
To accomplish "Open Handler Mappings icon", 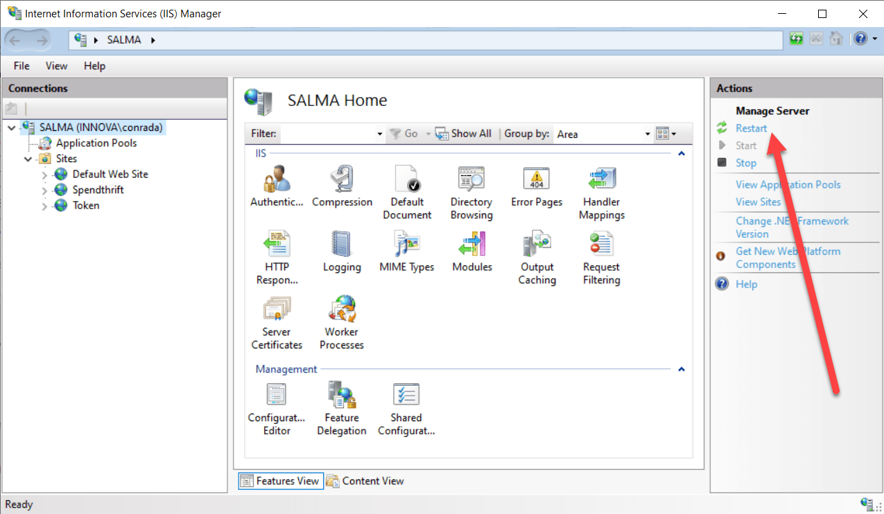I will click(601, 181).
